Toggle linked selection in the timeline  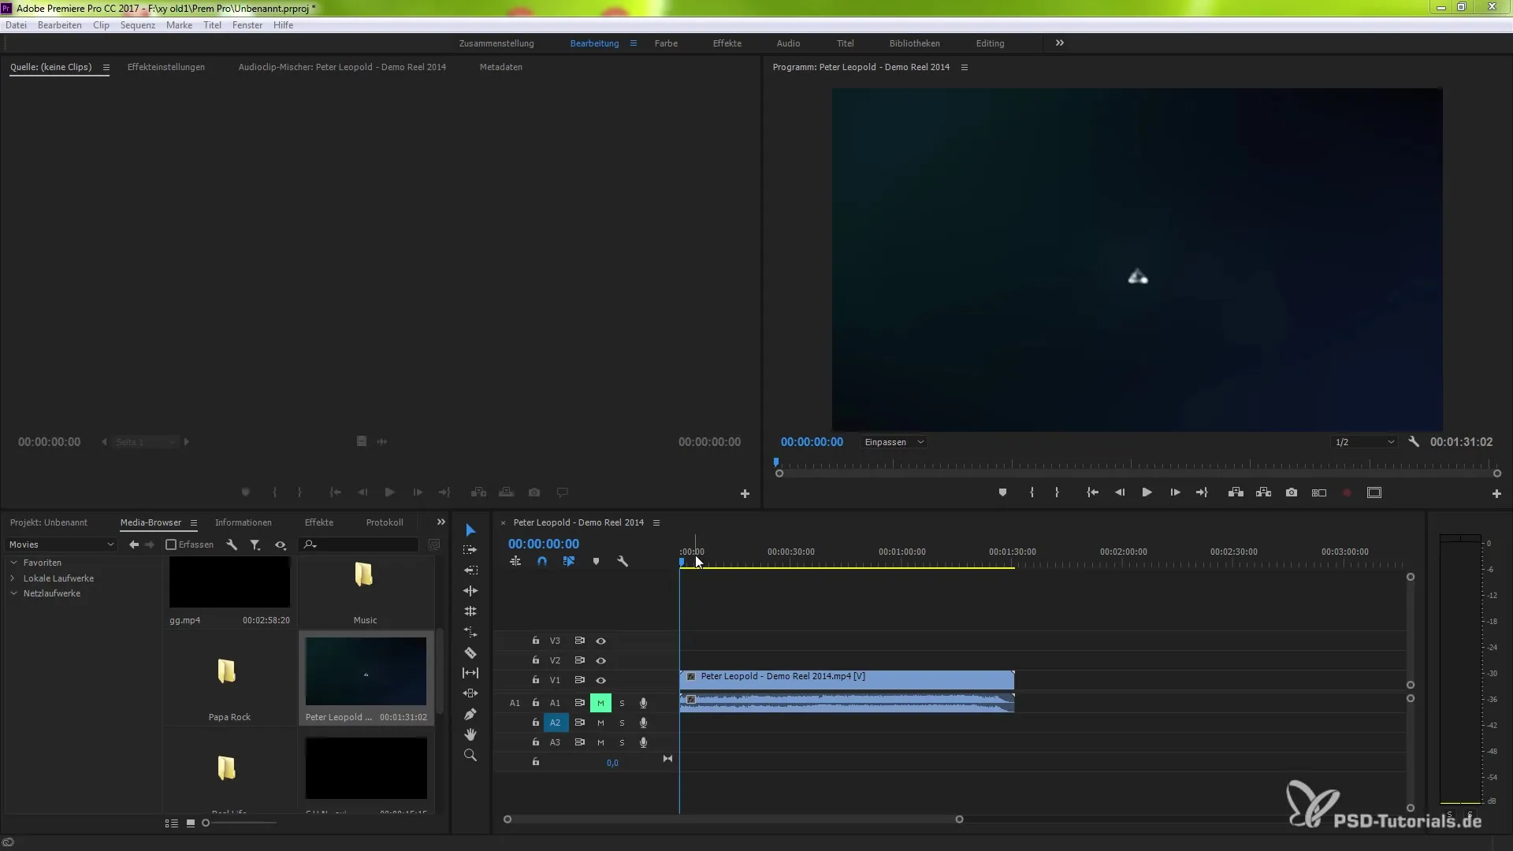tap(569, 562)
